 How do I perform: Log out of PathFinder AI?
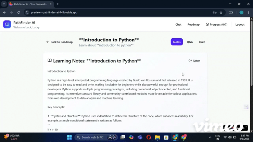tap(240, 25)
